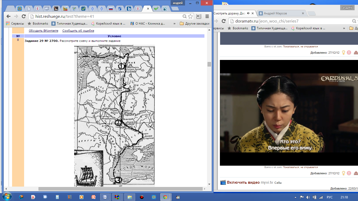Switch to the green checkmark tab
Viewport: 358px width, 201px height.
pos(156,9)
